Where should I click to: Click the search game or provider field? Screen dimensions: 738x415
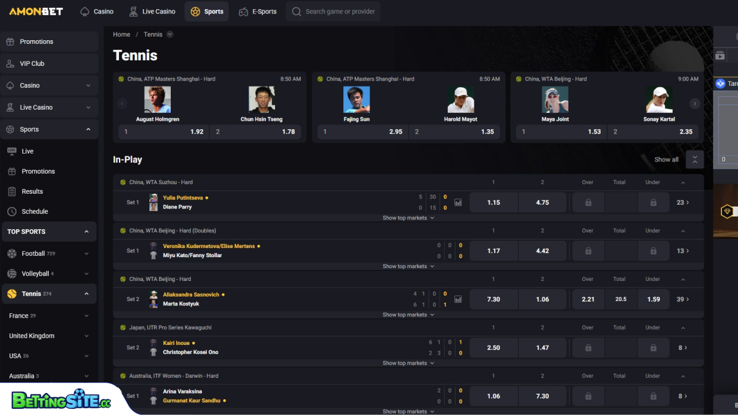coord(333,11)
